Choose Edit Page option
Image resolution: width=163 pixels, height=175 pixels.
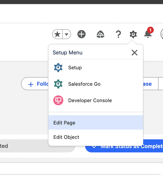pyautogui.click(x=96, y=122)
